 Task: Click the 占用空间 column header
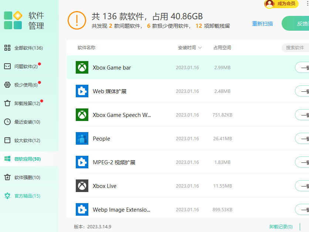[x=222, y=47]
